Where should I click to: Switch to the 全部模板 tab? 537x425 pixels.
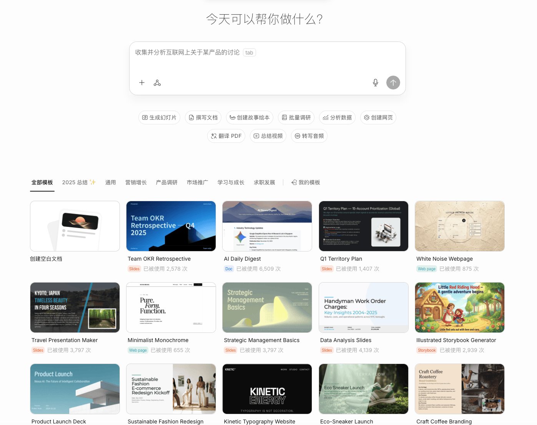coord(42,182)
